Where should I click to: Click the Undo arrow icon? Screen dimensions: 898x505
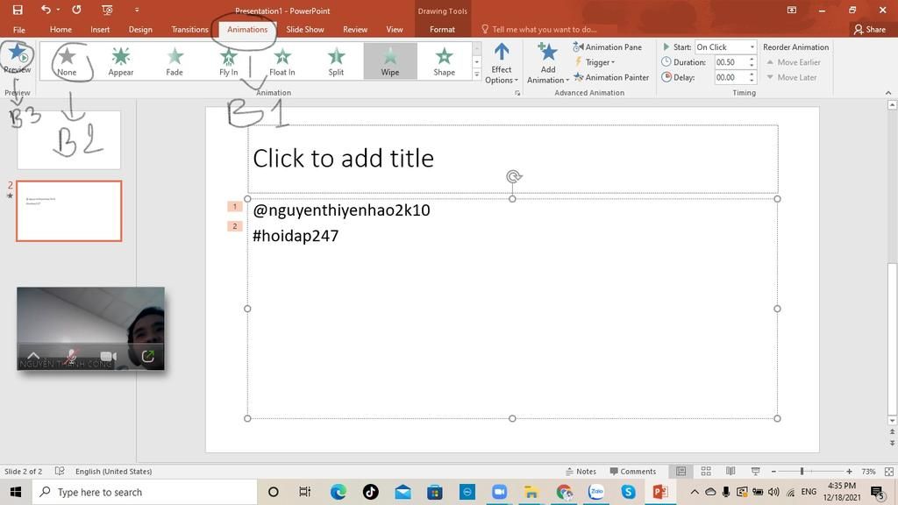tap(46, 10)
